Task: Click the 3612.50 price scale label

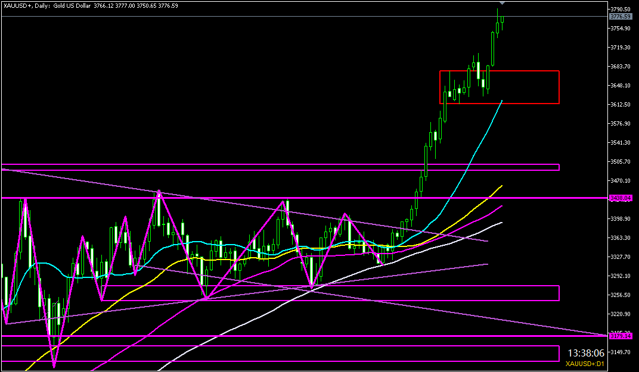Action: (x=621, y=105)
